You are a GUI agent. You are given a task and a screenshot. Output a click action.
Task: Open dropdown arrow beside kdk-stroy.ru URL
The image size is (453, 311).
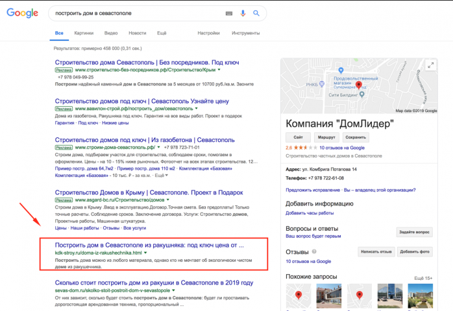point(145,253)
